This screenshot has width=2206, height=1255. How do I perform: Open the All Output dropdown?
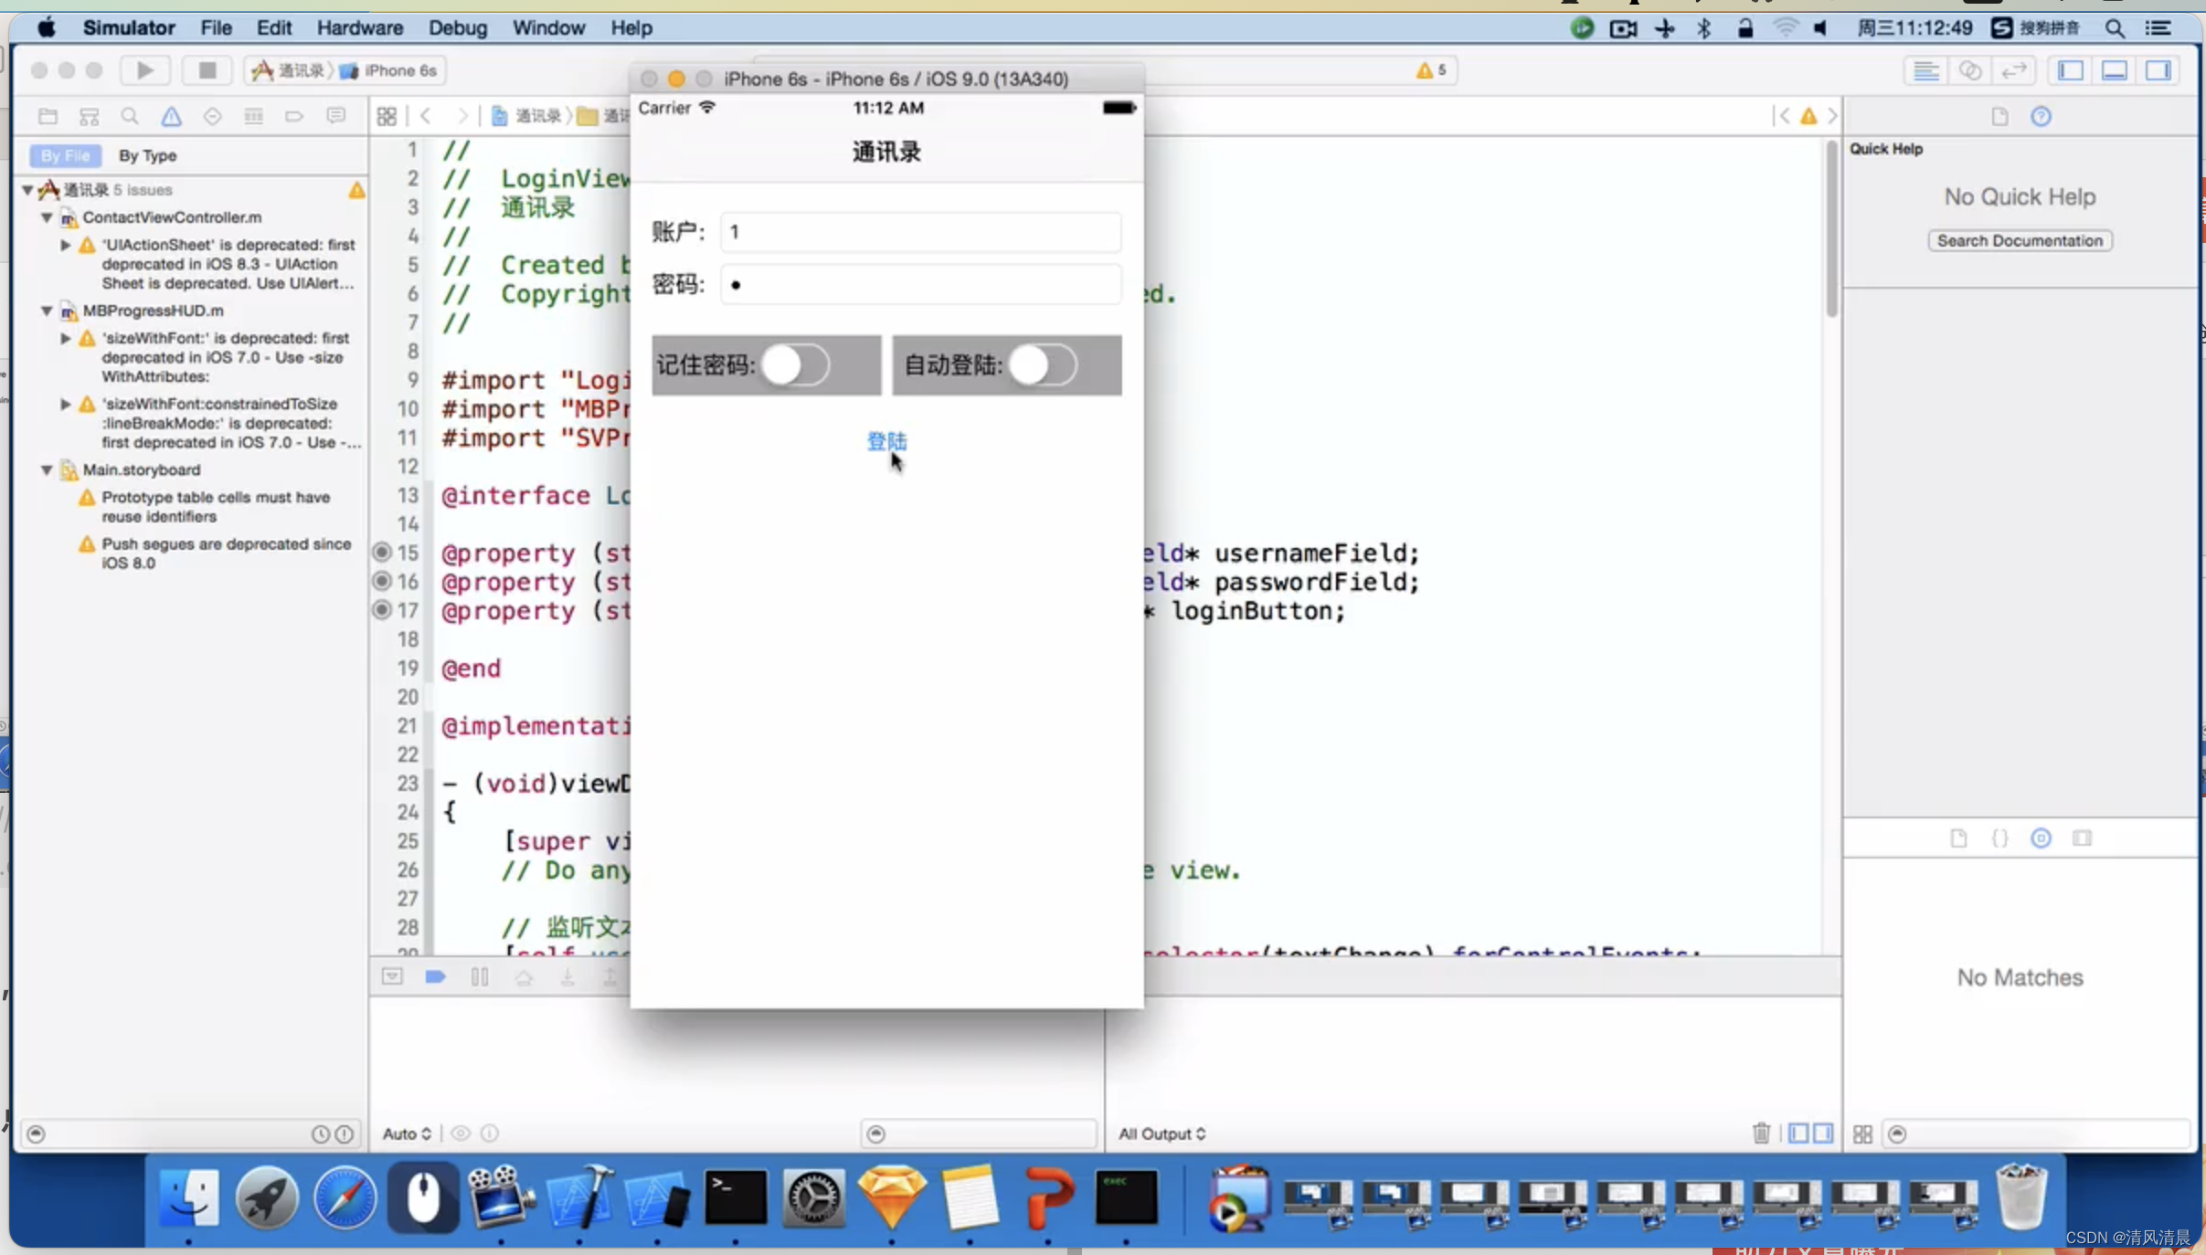click(1161, 1134)
